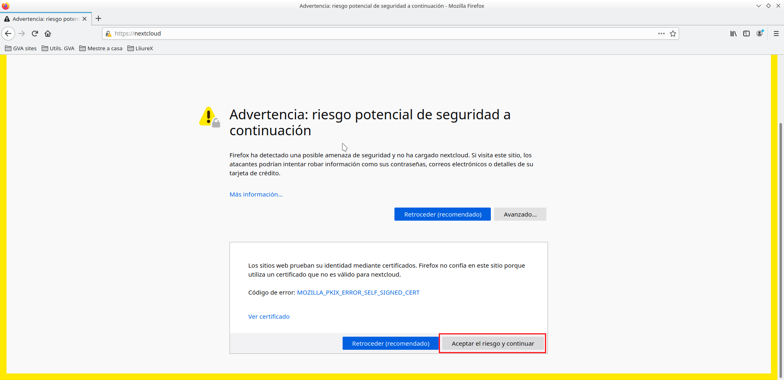
Task: Close the Advertencia warning tab
Action: pos(85,19)
